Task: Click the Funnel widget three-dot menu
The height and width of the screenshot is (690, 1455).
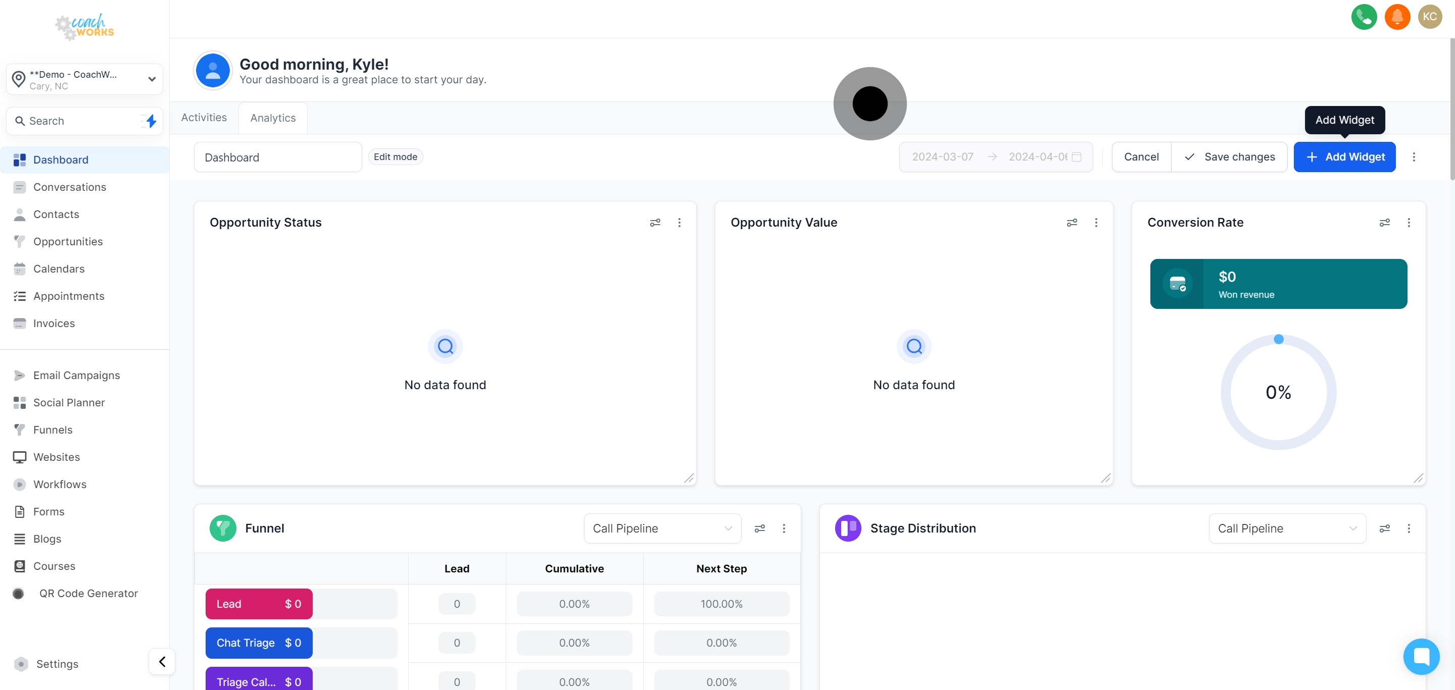Action: pos(784,528)
